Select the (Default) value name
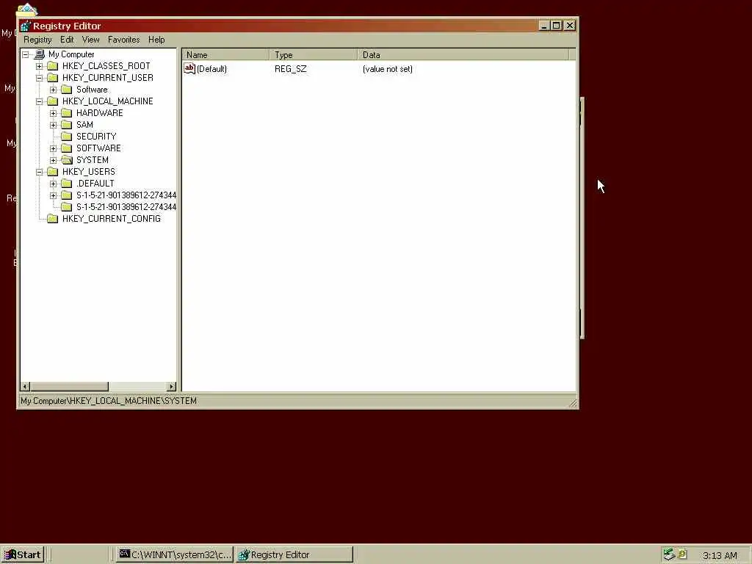 point(211,69)
